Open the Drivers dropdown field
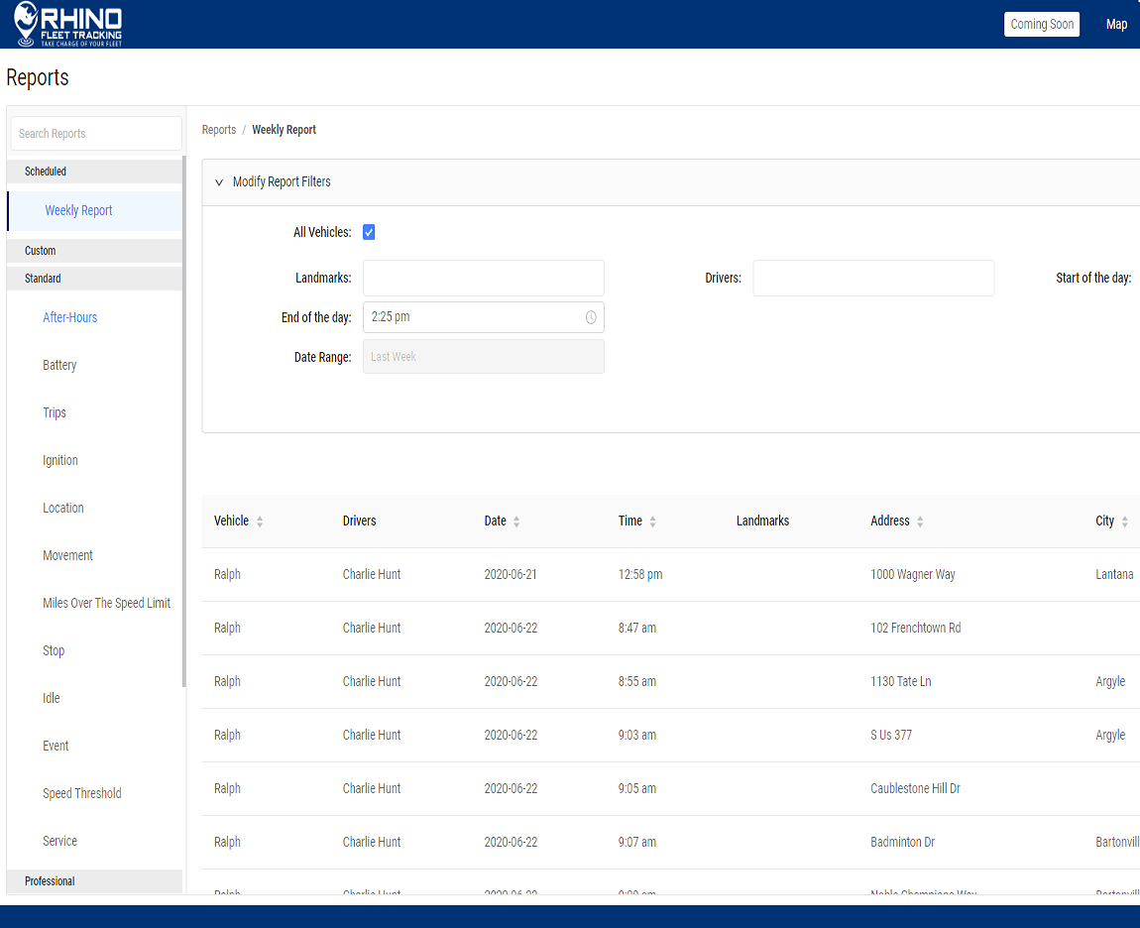Image resolution: width=1140 pixels, height=928 pixels. [x=872, y=279]
